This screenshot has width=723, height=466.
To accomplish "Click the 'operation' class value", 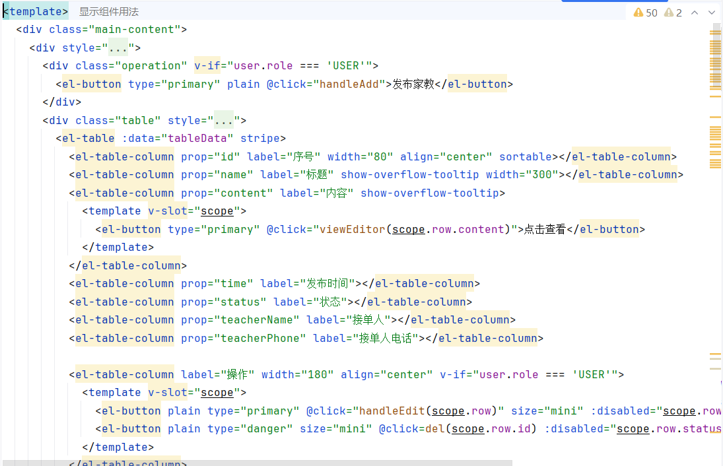I will tap(151, 66).
